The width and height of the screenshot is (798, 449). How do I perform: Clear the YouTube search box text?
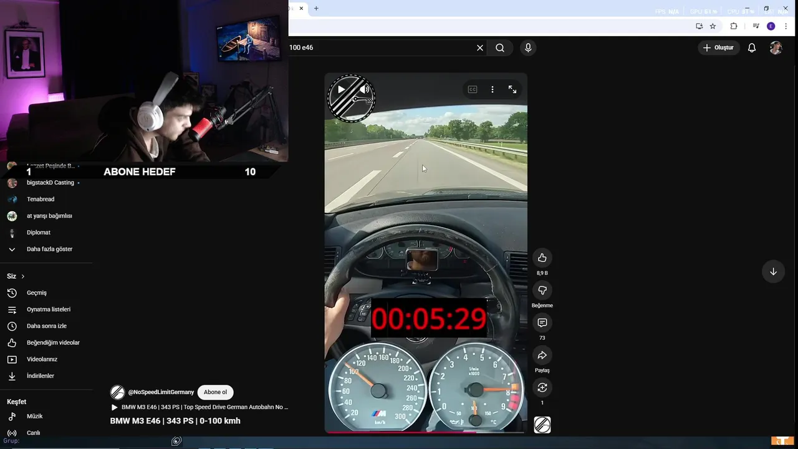point(480,47)
